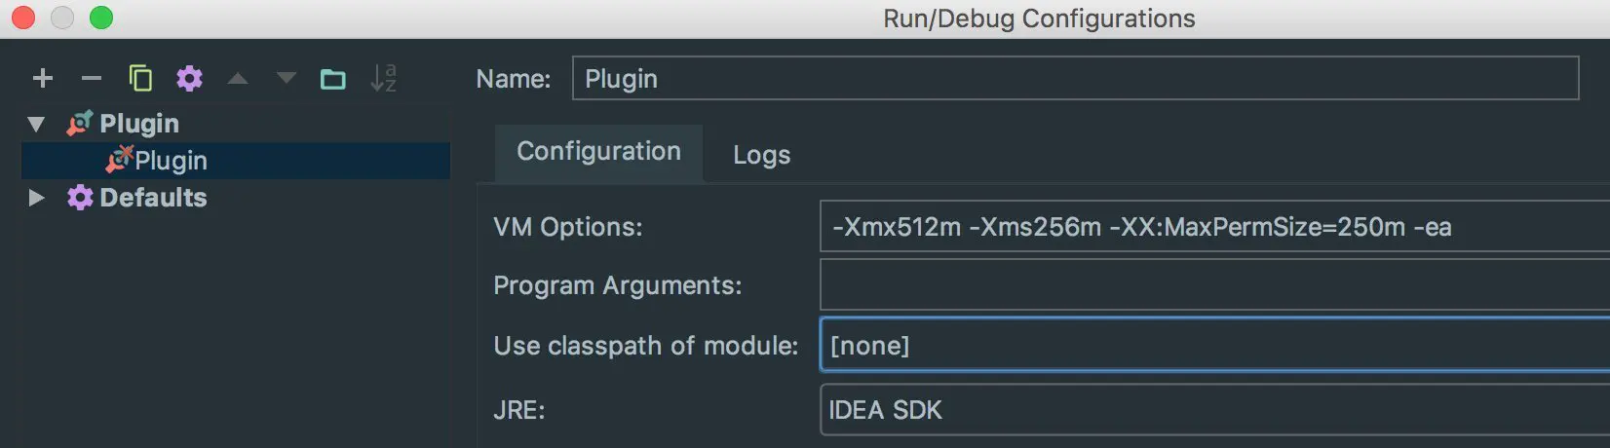This screenshot has width=1610, height=448.
Task: Move configuration down arrow
Action: click(286, 78)
